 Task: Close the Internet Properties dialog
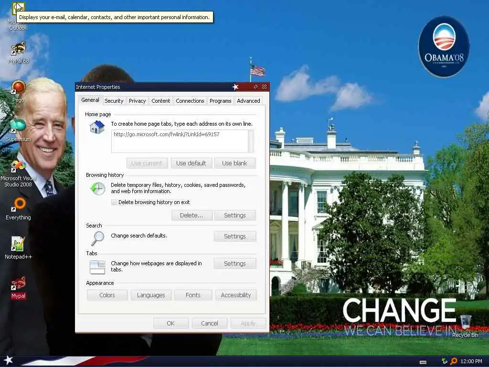pos(264,87)
